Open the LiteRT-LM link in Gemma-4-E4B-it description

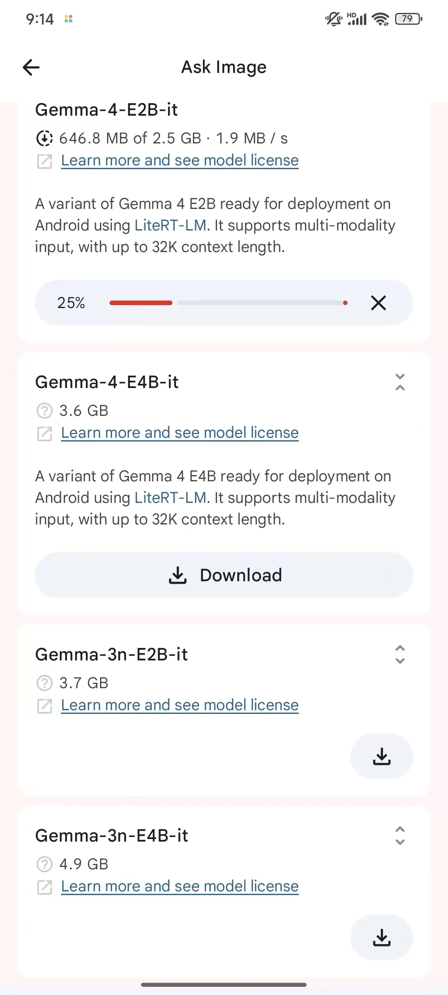(170, 498)
